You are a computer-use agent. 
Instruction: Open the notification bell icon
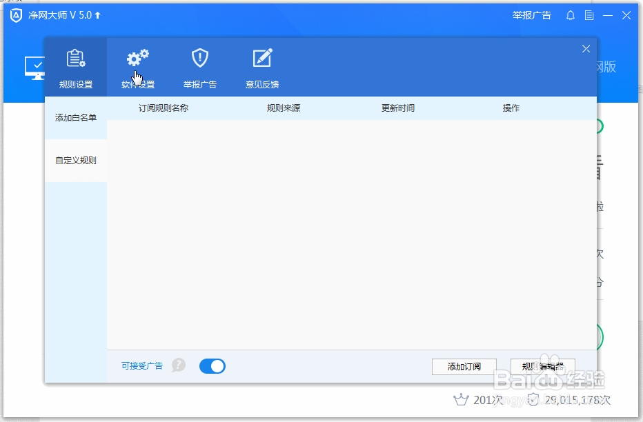570,16
